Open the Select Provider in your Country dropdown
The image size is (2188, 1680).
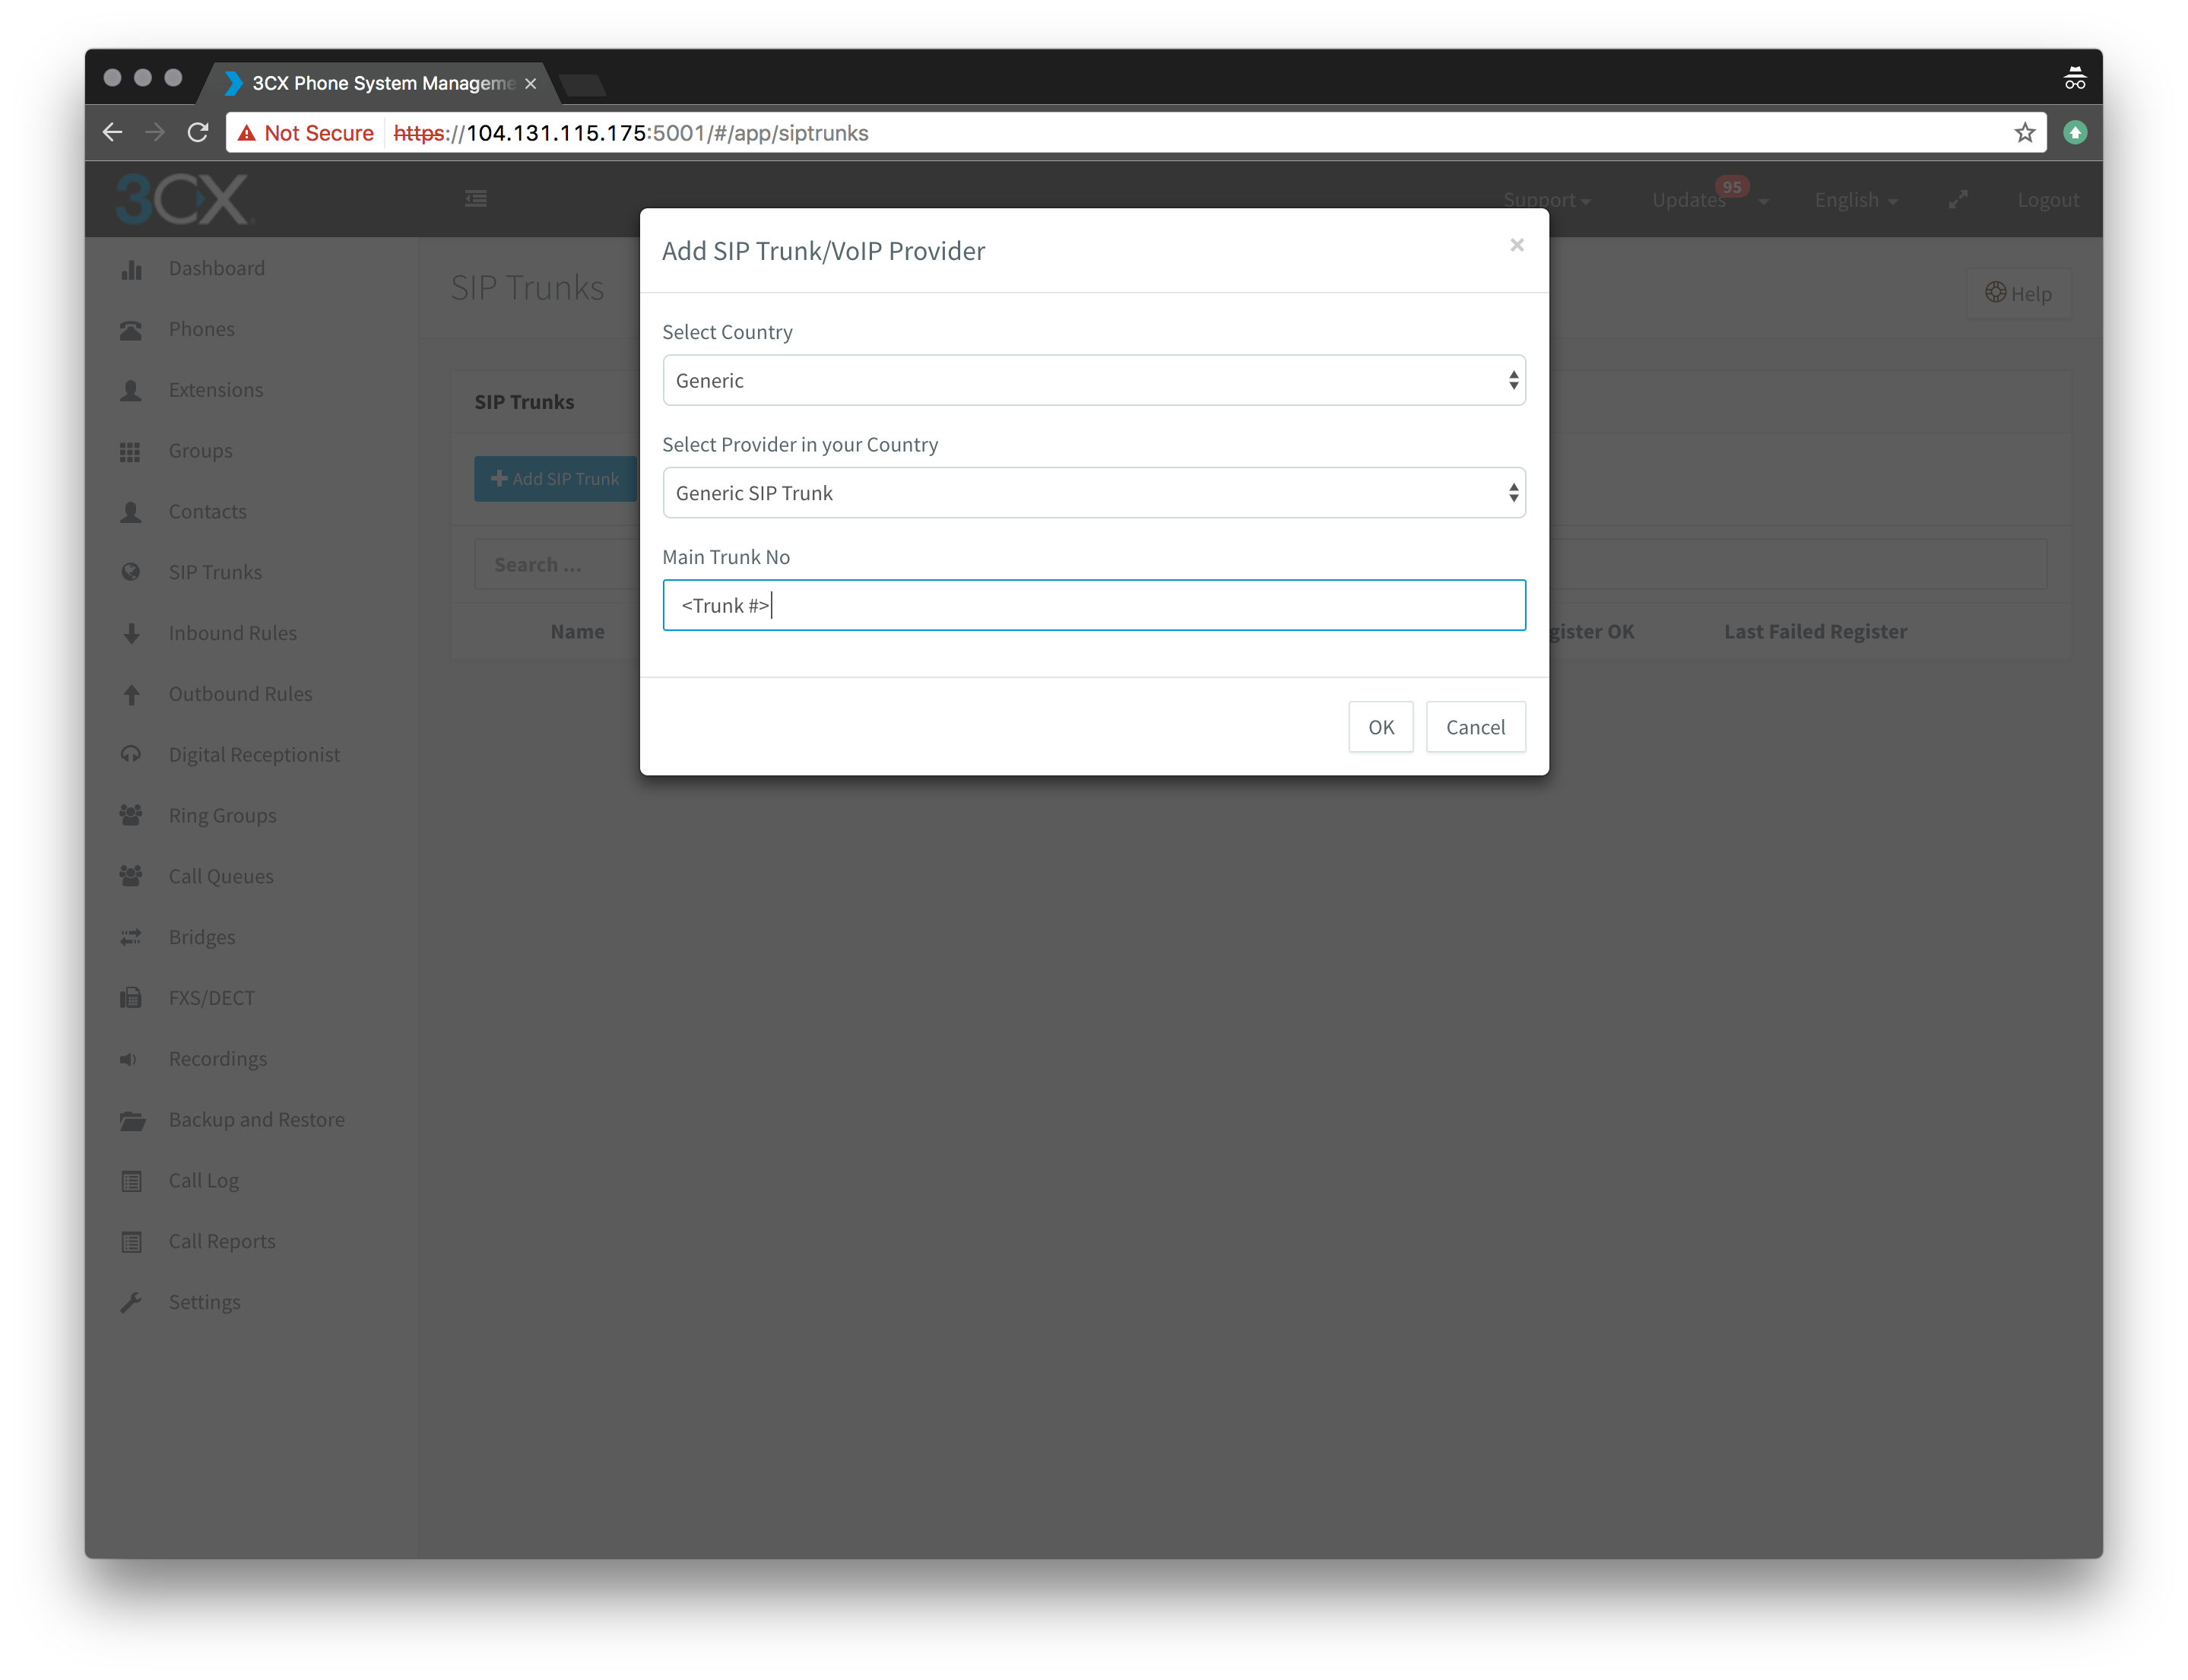[1094, 493]
